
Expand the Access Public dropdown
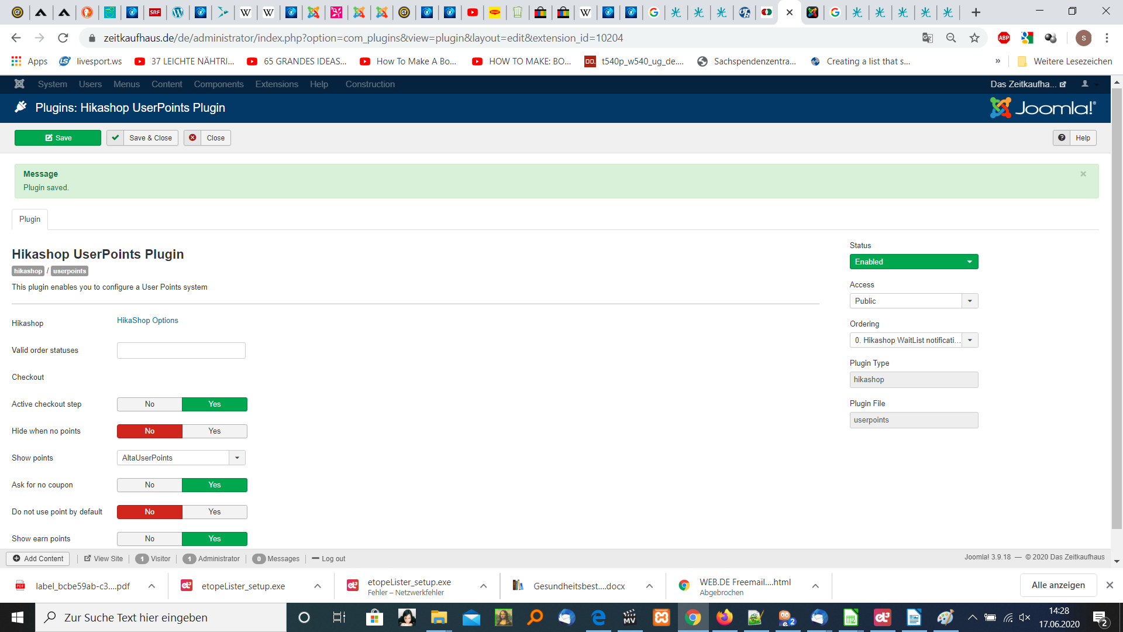point(914,301)
